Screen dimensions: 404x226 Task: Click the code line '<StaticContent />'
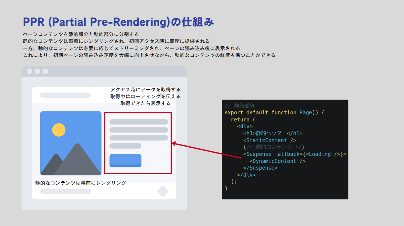(270, 140)
